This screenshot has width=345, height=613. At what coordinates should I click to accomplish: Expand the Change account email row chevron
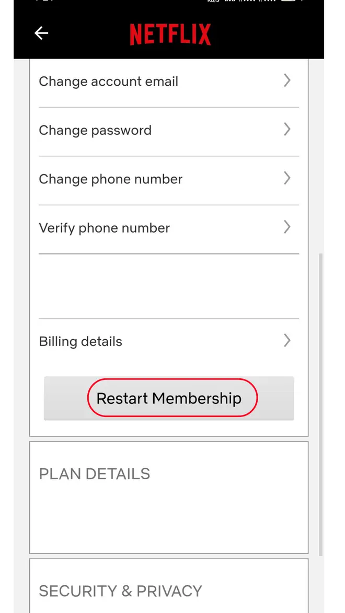(286, 80)
